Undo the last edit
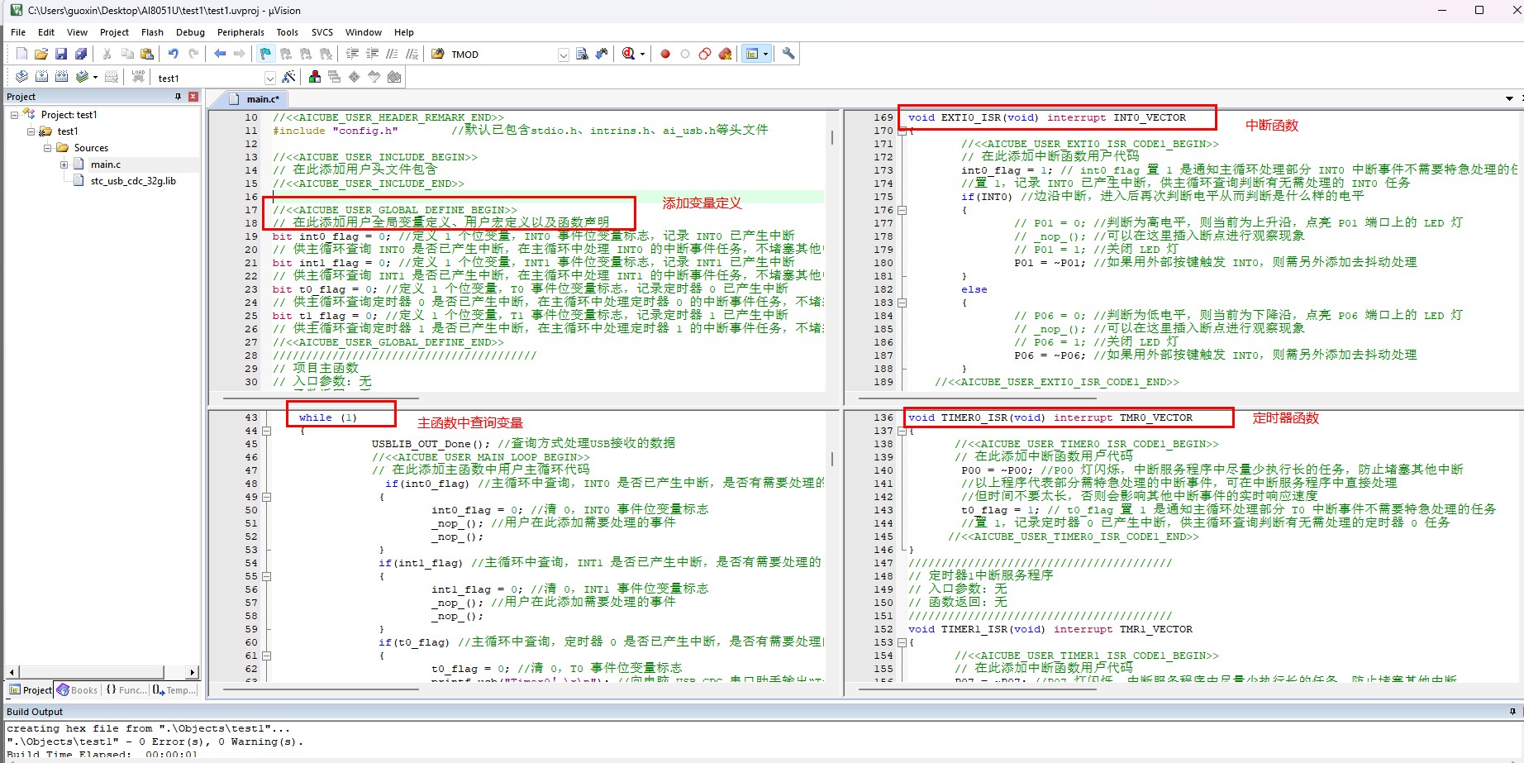The height and width of the screenshot is (763, 1524). pyautogui.click(x=174, y=54)
